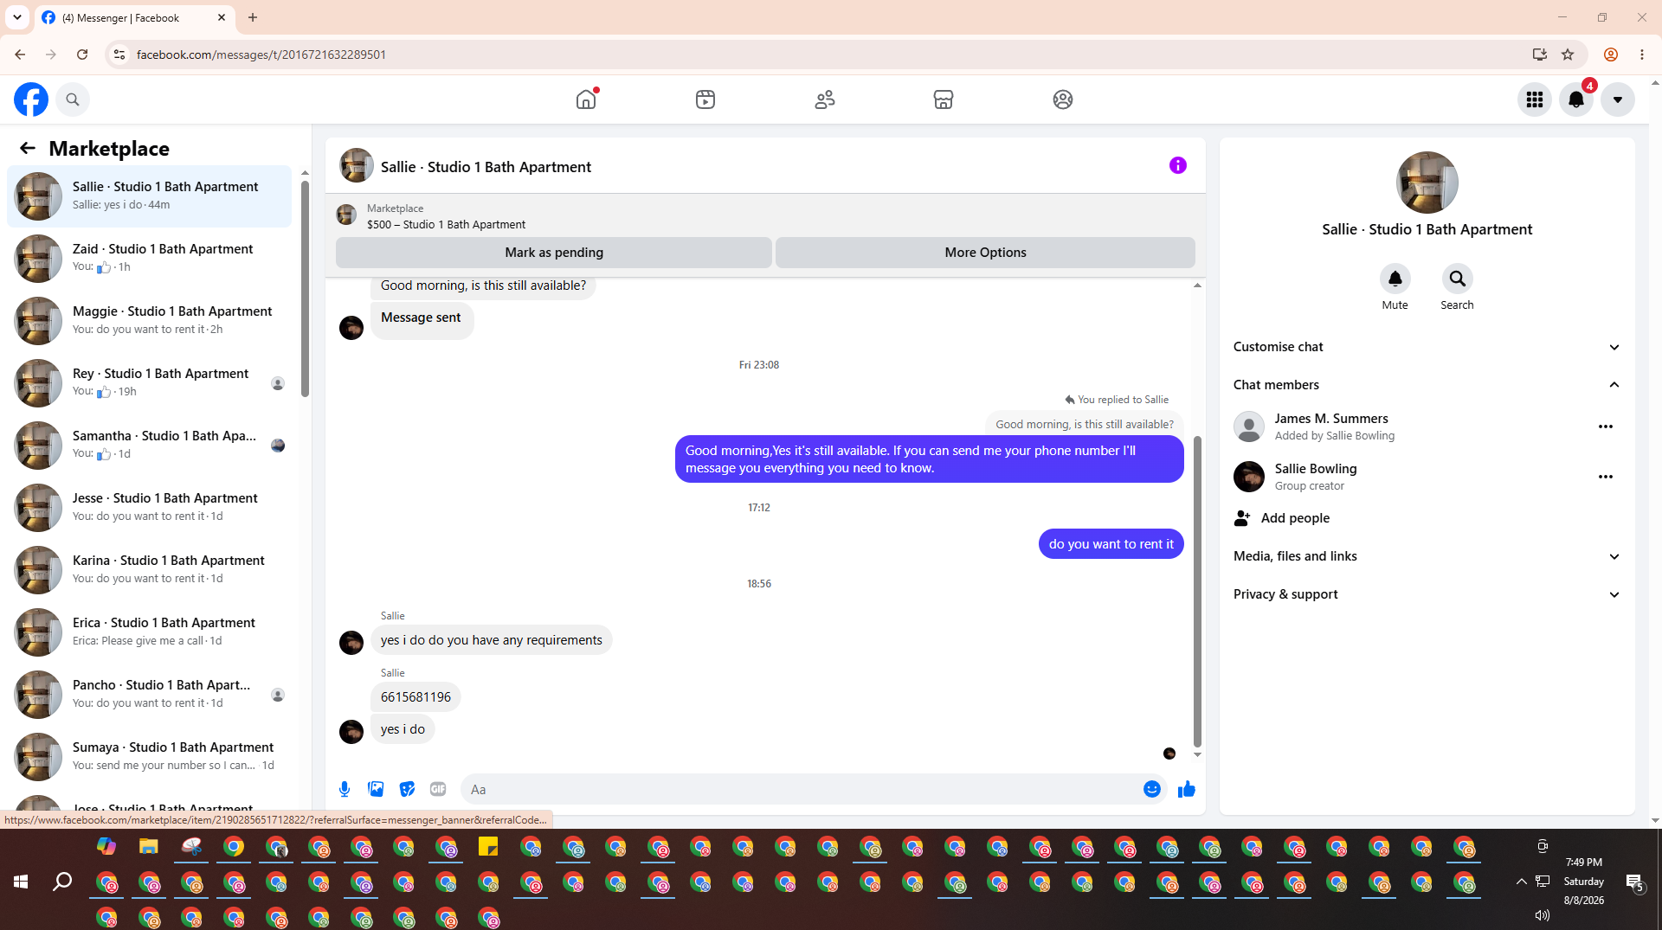The width and height of the screenshot is (1662, 930).
Task: Bookmark this tab with the star icon
Action: (1568, 55)
